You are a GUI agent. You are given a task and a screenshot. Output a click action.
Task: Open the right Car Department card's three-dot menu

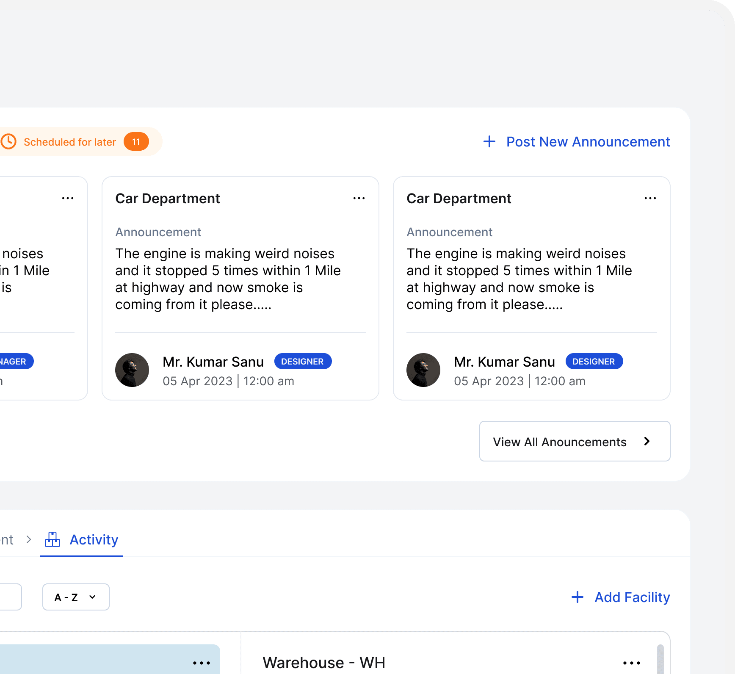(650, 198)
